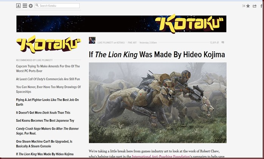Open the Sad Keanu toy article
Viewport: 264px width, 159px height.
click(45, 121)
